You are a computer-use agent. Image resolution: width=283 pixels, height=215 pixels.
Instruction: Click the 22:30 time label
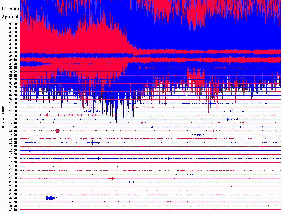pyautogui.click(x=13, y=202)
